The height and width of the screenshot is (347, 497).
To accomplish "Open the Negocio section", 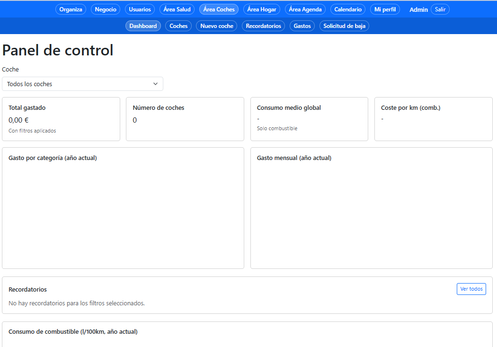I will point(106,9).
